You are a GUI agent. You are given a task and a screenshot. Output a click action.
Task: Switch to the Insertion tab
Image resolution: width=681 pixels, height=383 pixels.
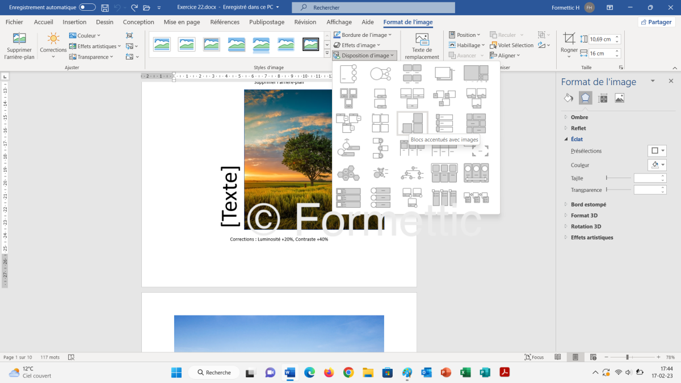click(74, 22)
